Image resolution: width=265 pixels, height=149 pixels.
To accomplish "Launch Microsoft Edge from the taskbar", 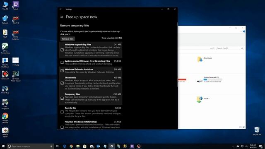I will [x=65, y=146].
